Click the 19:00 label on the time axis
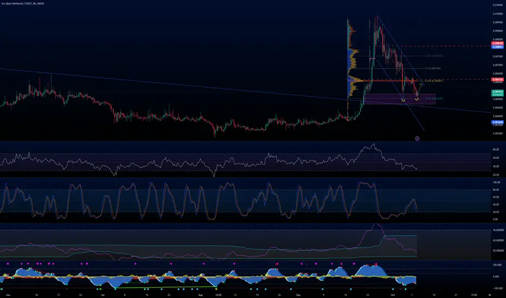Image resolution: width=506 pixels, height=298 pixels. 474,295
